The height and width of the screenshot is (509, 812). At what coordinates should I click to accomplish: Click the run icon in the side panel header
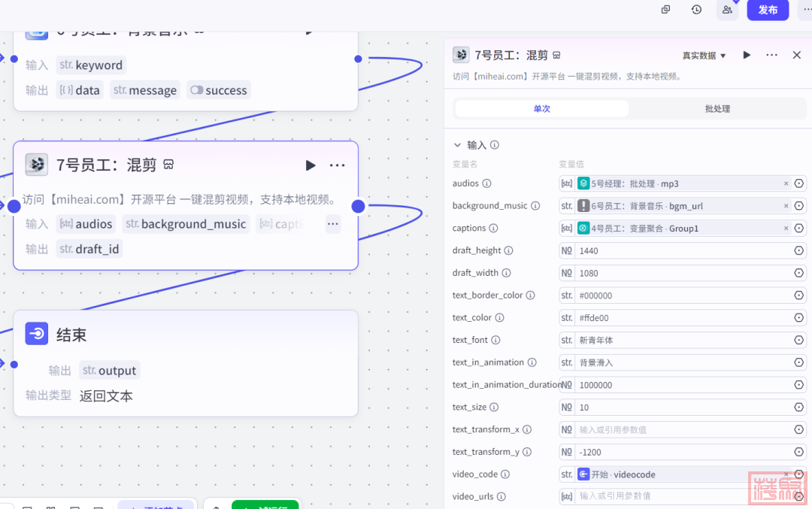click(747, 55)
